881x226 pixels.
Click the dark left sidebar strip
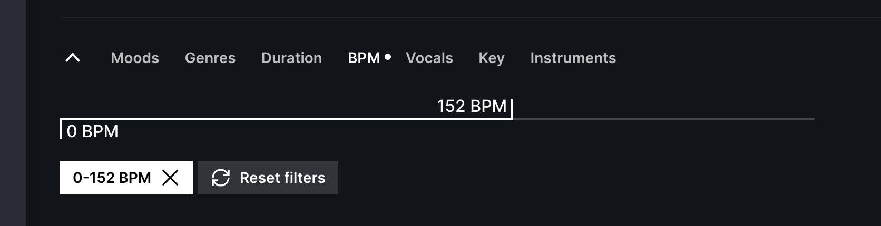[x=13, y=113]
